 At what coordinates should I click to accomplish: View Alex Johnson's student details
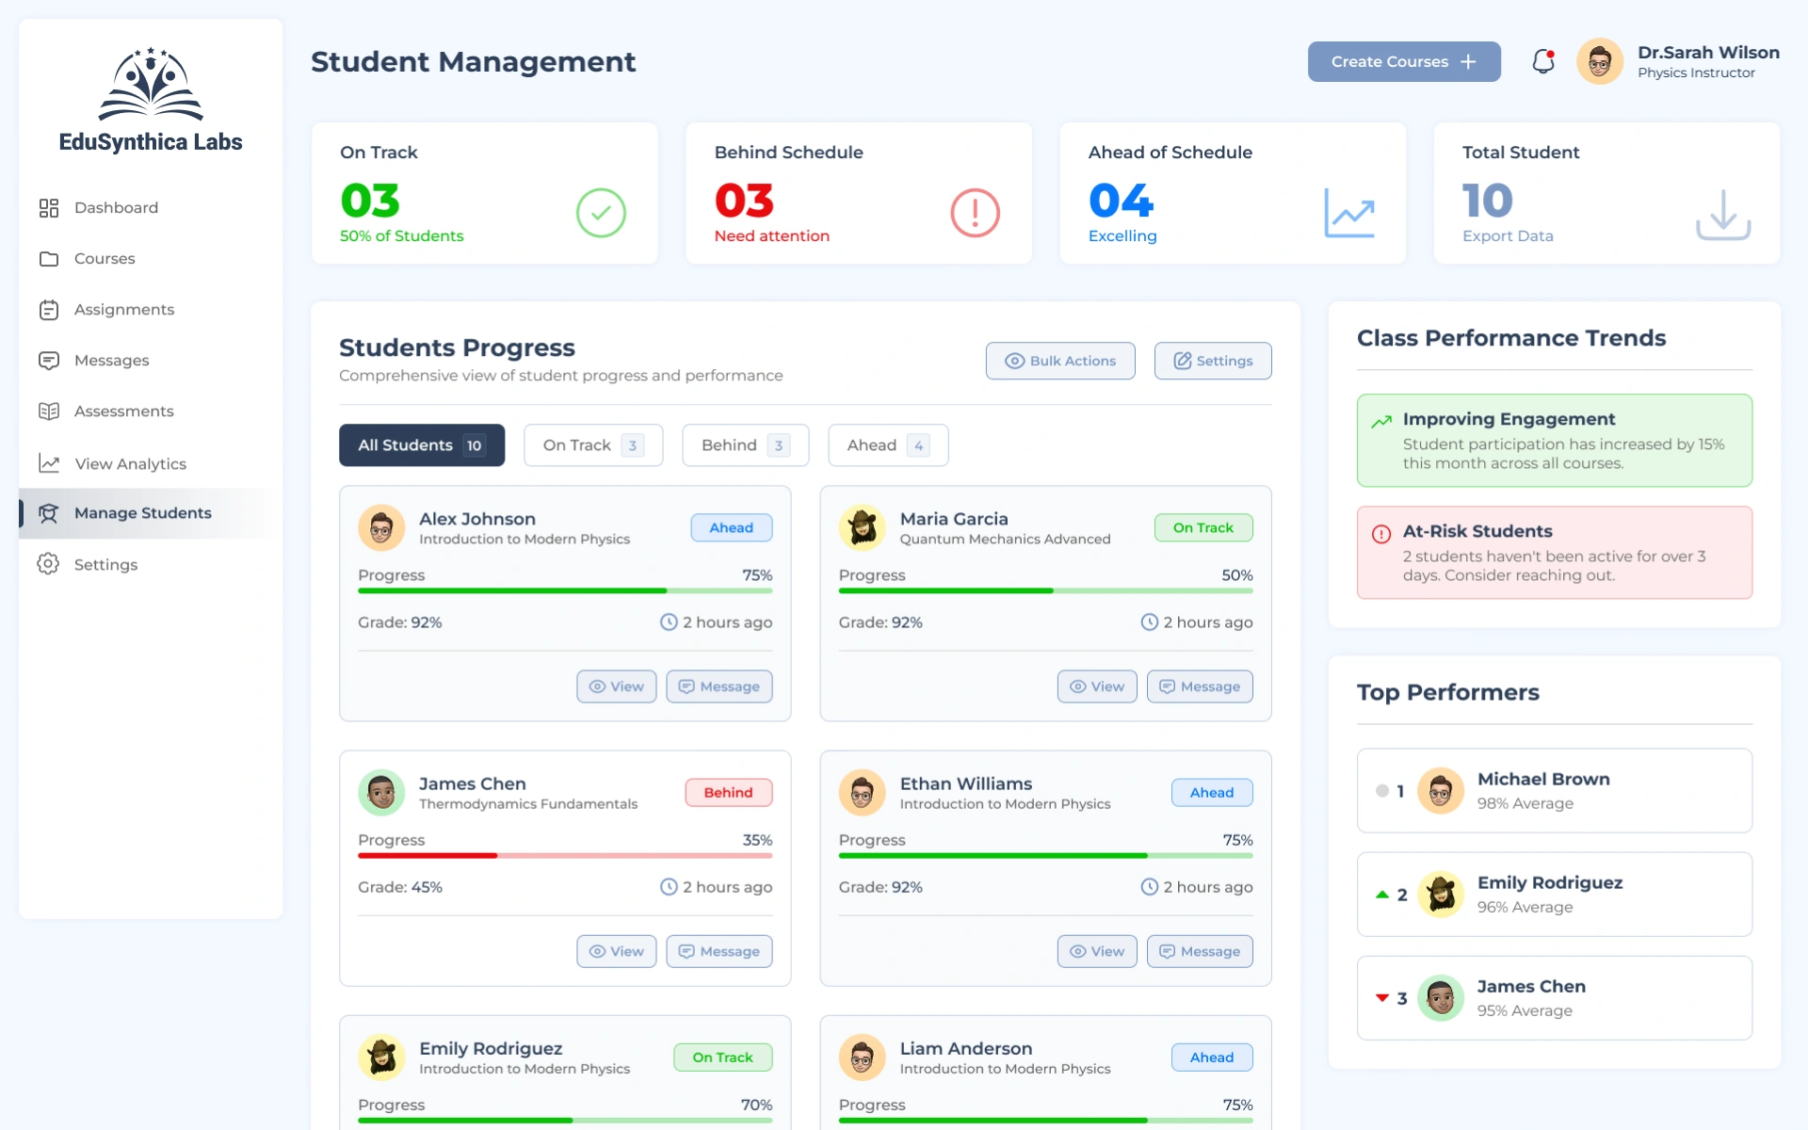pyautogui.click(x=616, y=686)
